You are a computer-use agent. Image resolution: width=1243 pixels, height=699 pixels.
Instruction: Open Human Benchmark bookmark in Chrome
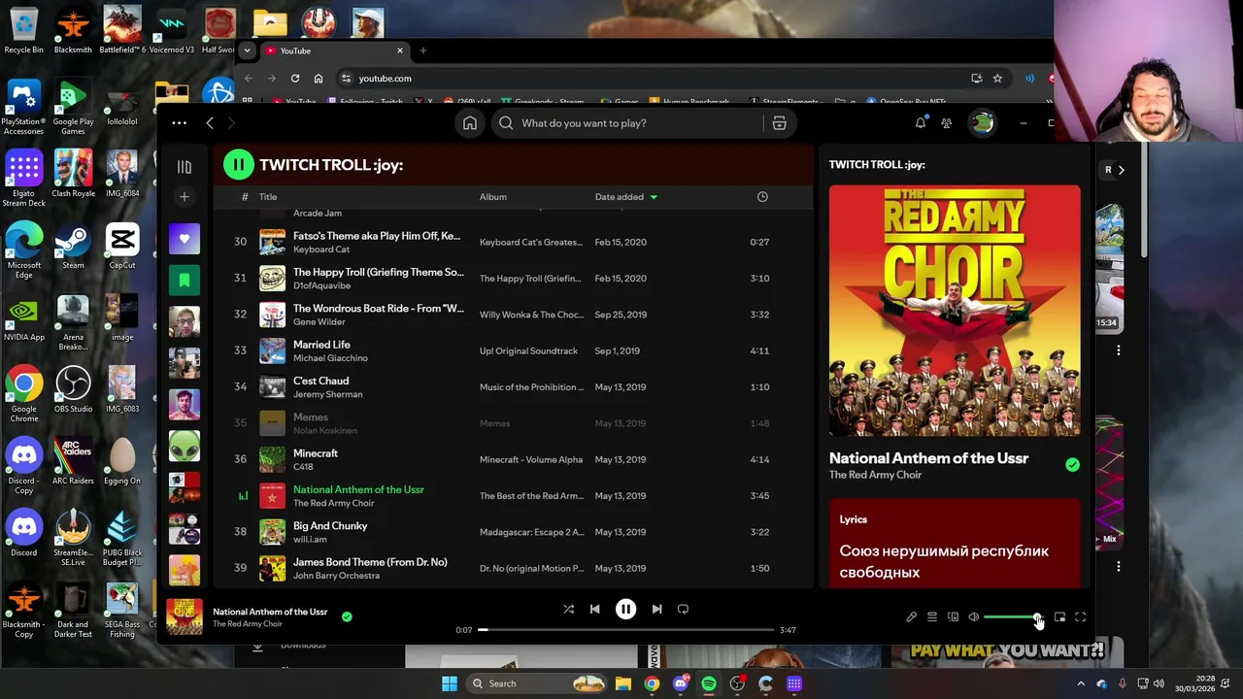[691, 101]
